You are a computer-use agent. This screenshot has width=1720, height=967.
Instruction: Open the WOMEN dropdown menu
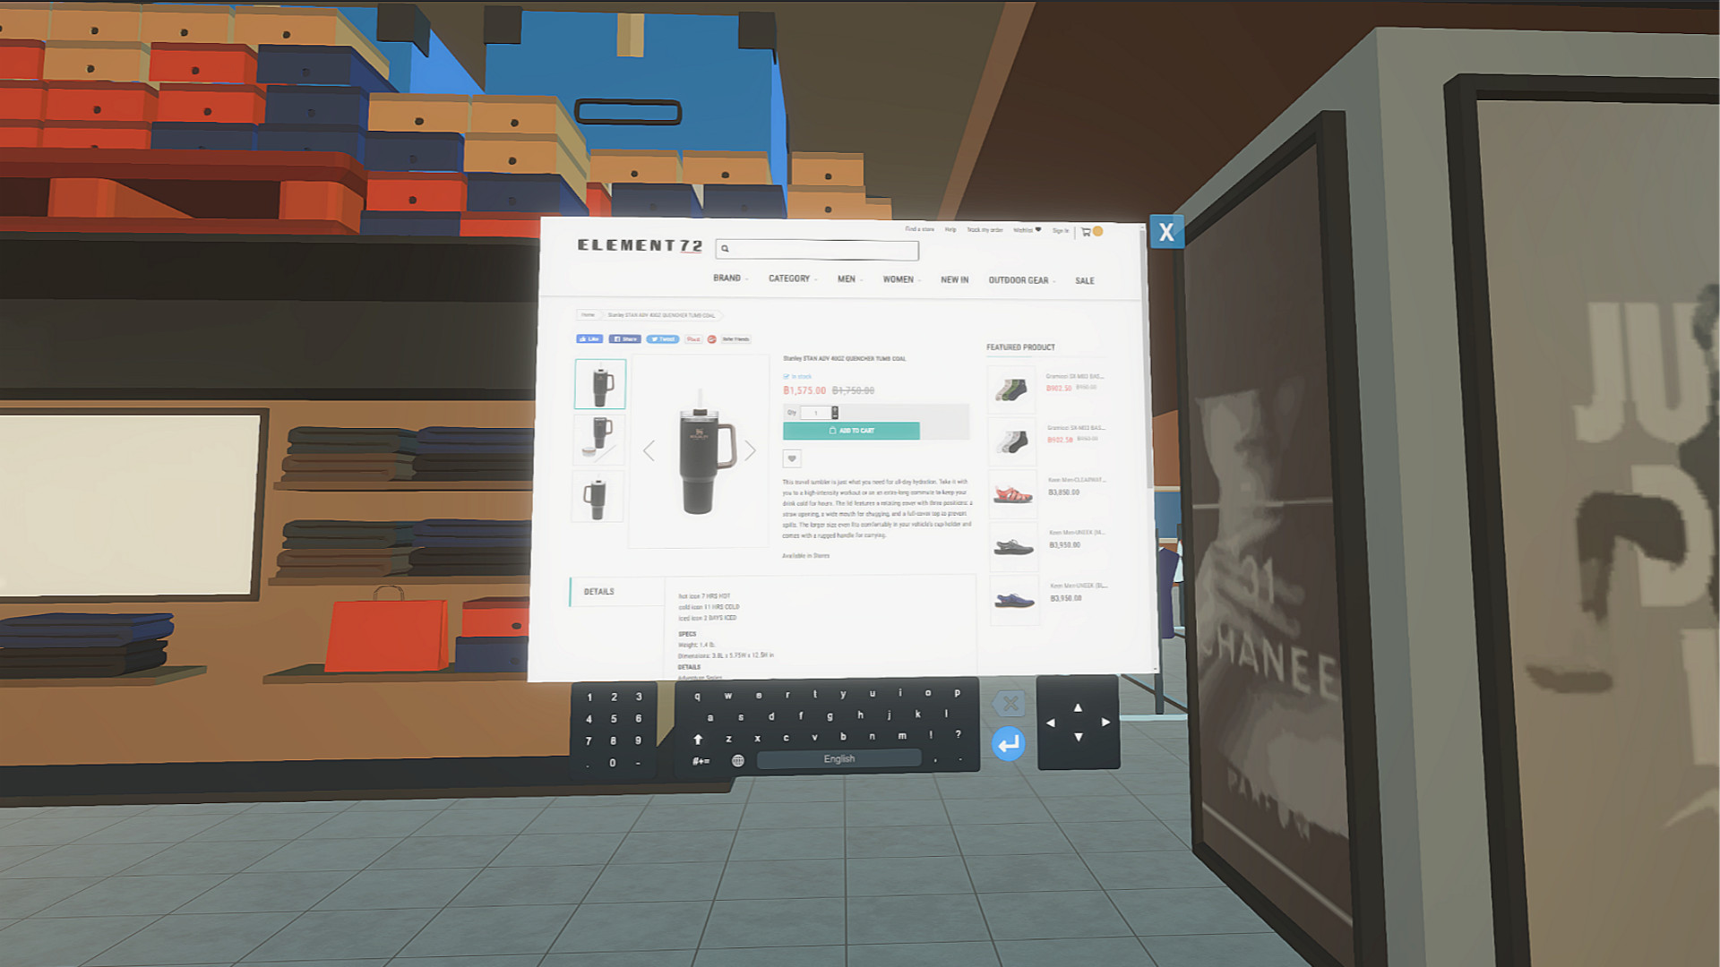pos(899,279)
